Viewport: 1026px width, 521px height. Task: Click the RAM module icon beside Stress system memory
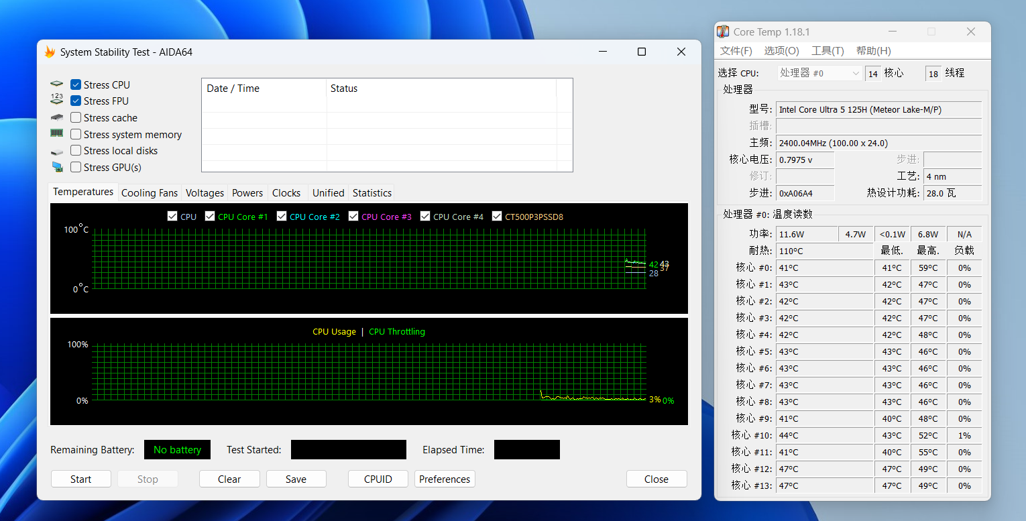57,133
